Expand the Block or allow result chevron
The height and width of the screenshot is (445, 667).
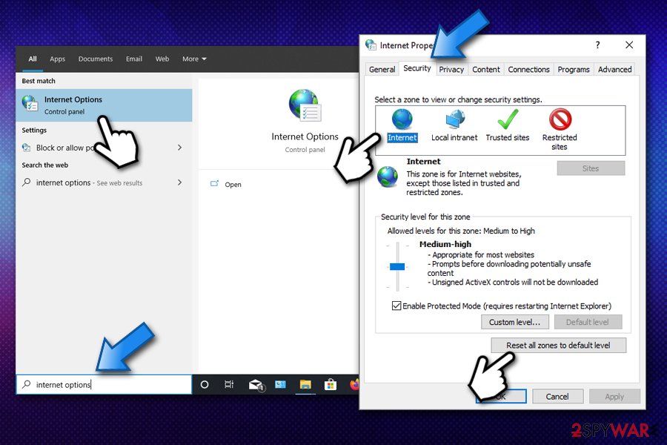coord(179,148)
